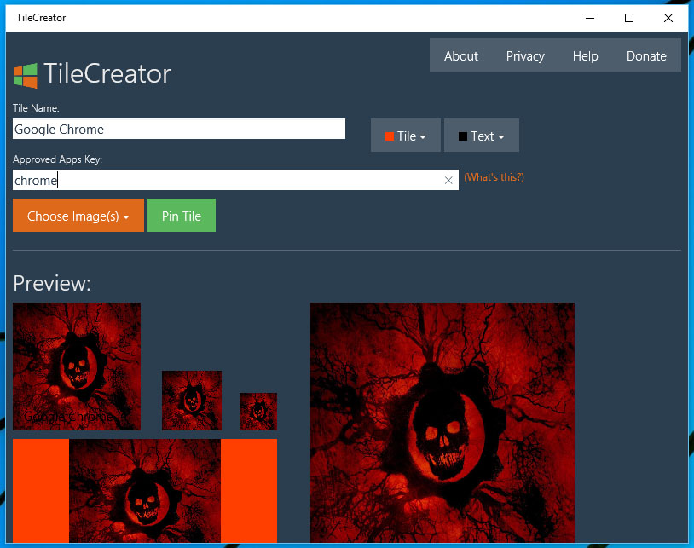Open the What's this? link
Screen dimensions: 694x548
tap(494, 177)
